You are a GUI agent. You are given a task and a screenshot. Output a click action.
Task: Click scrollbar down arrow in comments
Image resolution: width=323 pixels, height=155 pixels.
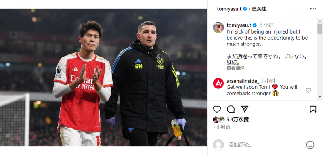pos(319,97)
